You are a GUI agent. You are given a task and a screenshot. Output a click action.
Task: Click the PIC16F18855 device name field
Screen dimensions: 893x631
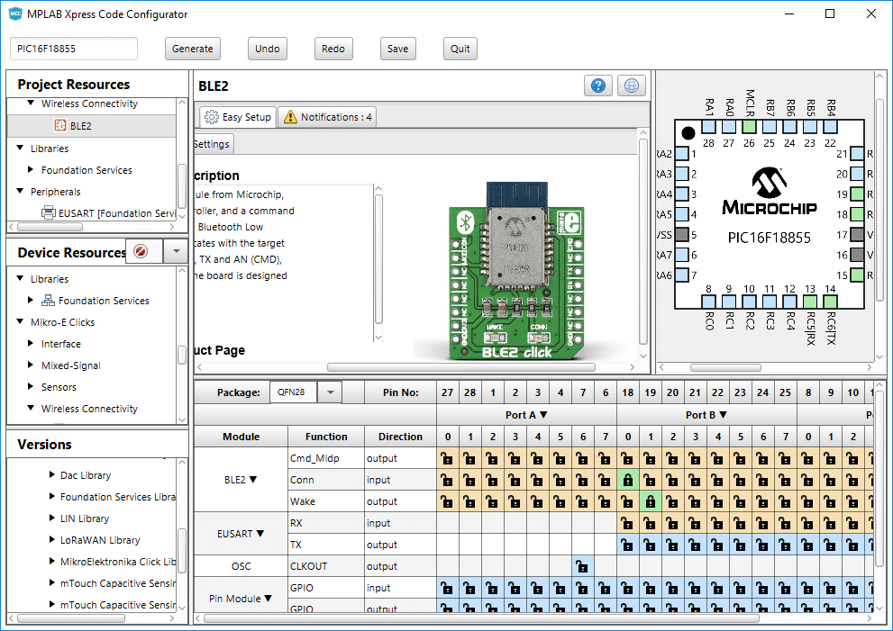click(x=74, y=49)
